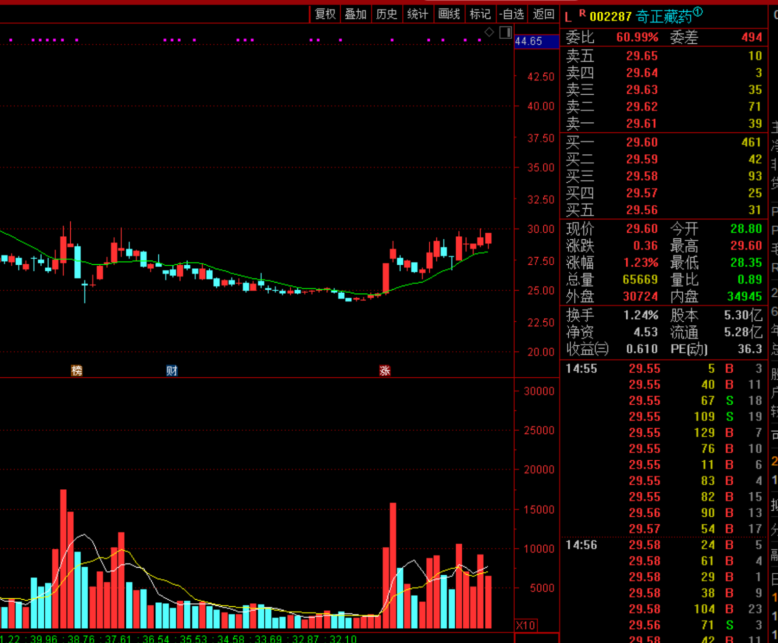Viewport: 778px width, 643px height.
Task: Click the 股本 5.30亿 share capital
Action: [x=743, y=315]
